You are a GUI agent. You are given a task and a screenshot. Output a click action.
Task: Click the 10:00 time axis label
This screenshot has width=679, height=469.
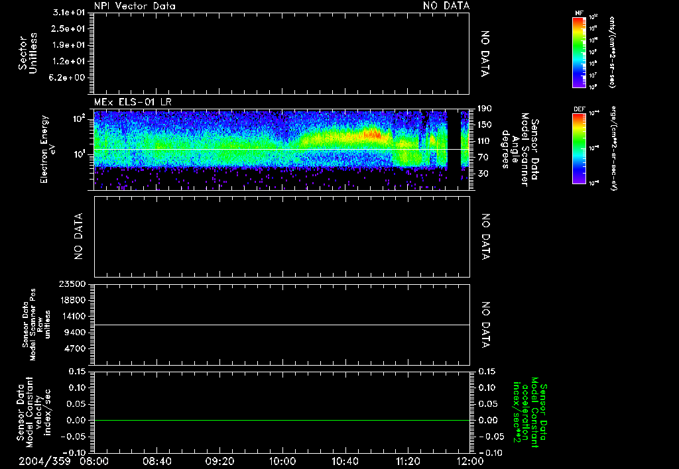pyautogui.click(x=282, y=461)
